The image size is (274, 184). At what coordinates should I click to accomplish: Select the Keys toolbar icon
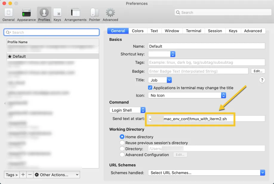coord(57,14)
